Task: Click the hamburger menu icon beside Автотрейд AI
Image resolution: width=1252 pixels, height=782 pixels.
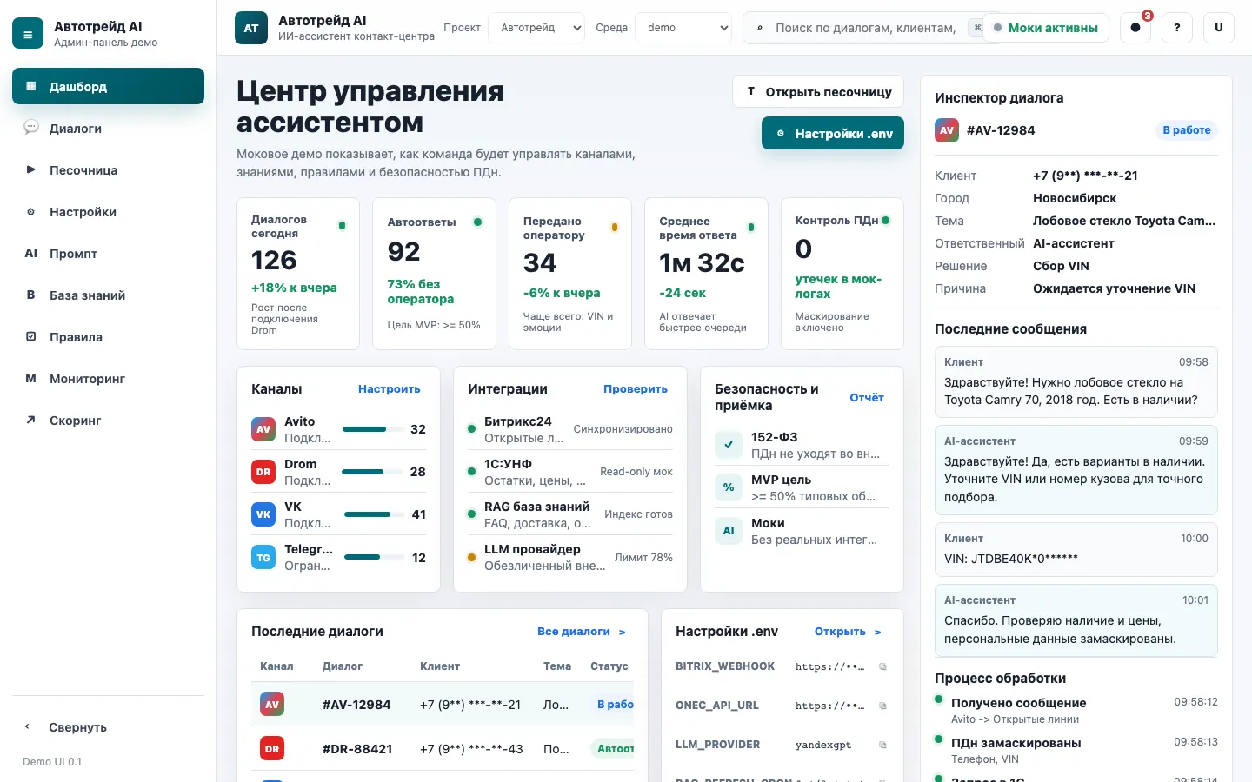Action: pyautogui.click(x=28, y=34)
